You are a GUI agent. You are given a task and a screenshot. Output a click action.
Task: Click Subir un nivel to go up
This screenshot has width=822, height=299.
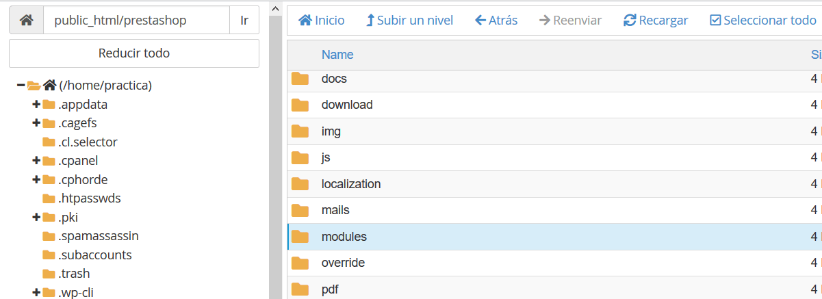point(409,21)
